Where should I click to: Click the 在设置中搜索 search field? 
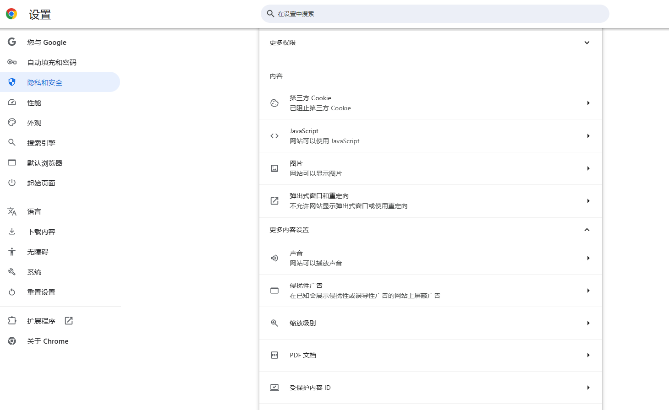tap(435, 14)
